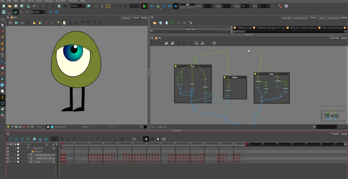The image size is (348, 179).
Task: Select the Pencil tool in left toolbar
Action: (3, 37)
